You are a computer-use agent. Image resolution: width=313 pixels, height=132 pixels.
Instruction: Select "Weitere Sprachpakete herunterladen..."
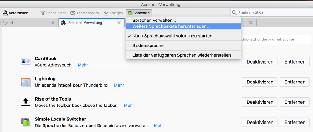[x=171, y=26]
